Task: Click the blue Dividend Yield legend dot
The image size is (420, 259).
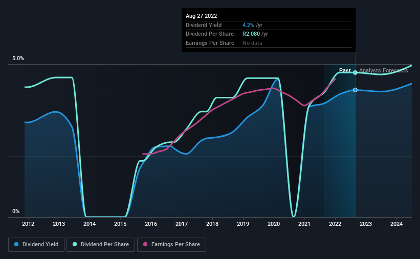Action: tap(16, 244)
